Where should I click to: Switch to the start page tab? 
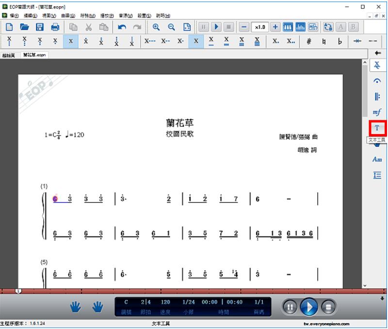9,55
